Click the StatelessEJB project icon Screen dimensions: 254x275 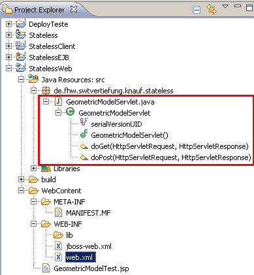coord(21,57)
